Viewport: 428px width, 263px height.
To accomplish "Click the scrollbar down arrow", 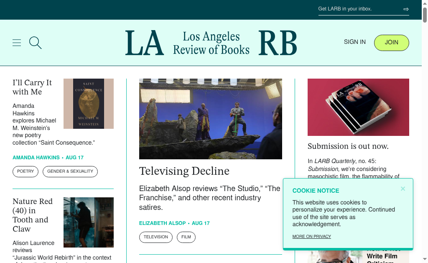I will point(425,259).
